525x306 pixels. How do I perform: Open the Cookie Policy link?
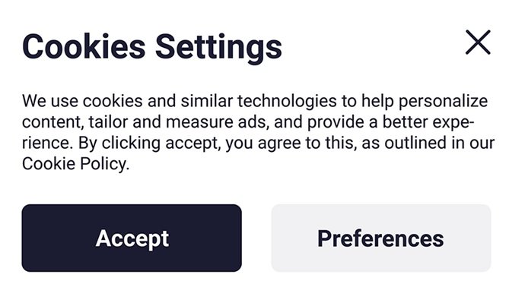(x=75, y=164)
